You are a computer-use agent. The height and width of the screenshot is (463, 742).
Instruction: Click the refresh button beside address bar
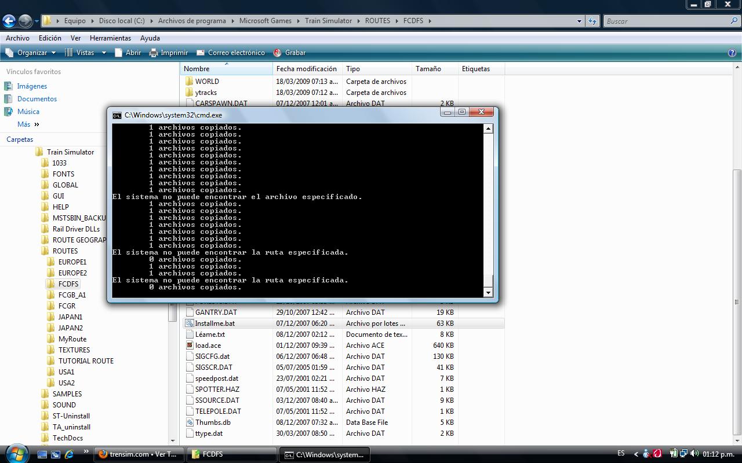point(592,21)
